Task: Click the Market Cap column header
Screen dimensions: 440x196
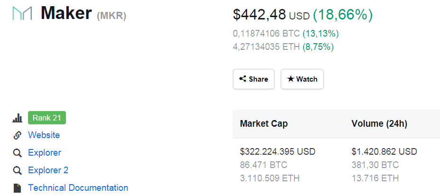Action: [264, 123]
